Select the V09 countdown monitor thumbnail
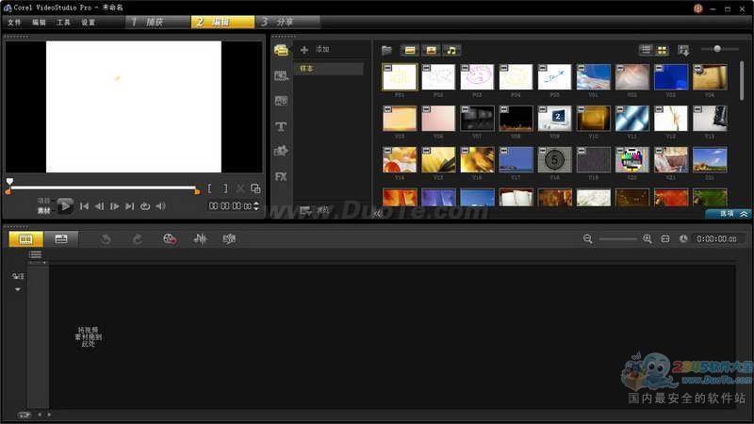 point(554,119)
